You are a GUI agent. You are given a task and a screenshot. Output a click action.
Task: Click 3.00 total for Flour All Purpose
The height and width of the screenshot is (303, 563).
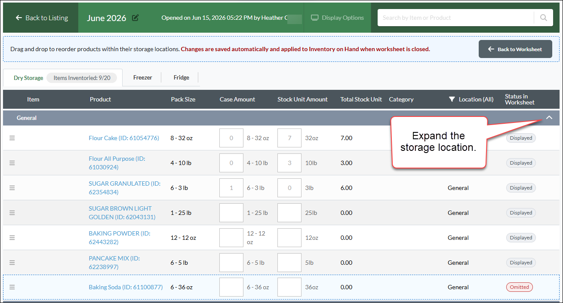point(346,163)
